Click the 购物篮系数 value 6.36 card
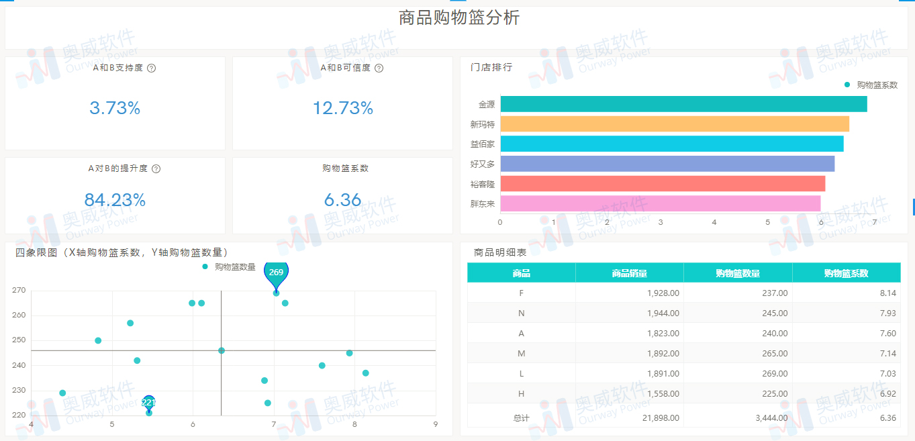The height and width of the screenshot is (441, 915). tap(342, 200)
